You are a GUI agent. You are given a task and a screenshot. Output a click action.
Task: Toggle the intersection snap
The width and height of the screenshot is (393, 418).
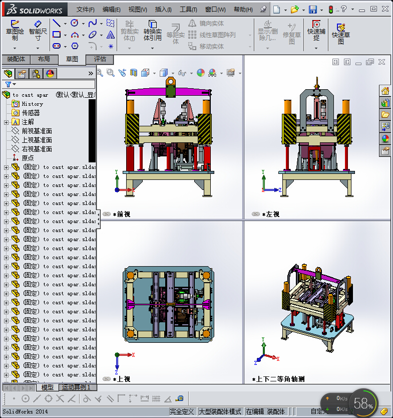60,398
